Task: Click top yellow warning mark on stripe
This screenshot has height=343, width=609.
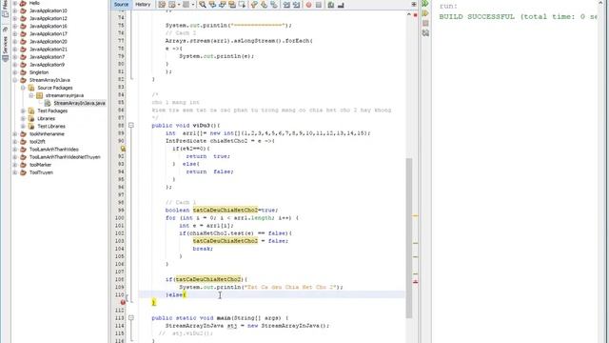Action: [x=415, y=215]
